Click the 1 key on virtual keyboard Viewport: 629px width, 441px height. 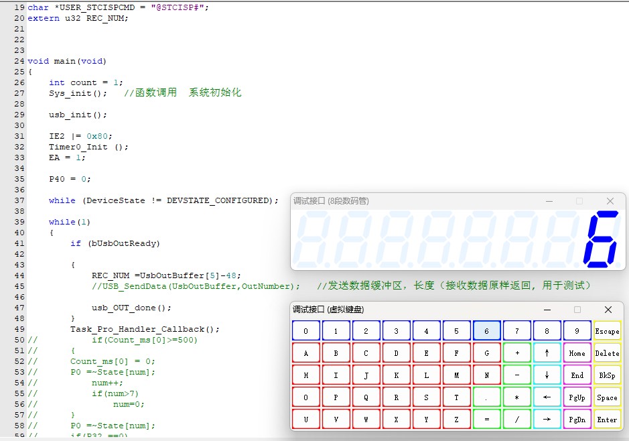point(336,331)
